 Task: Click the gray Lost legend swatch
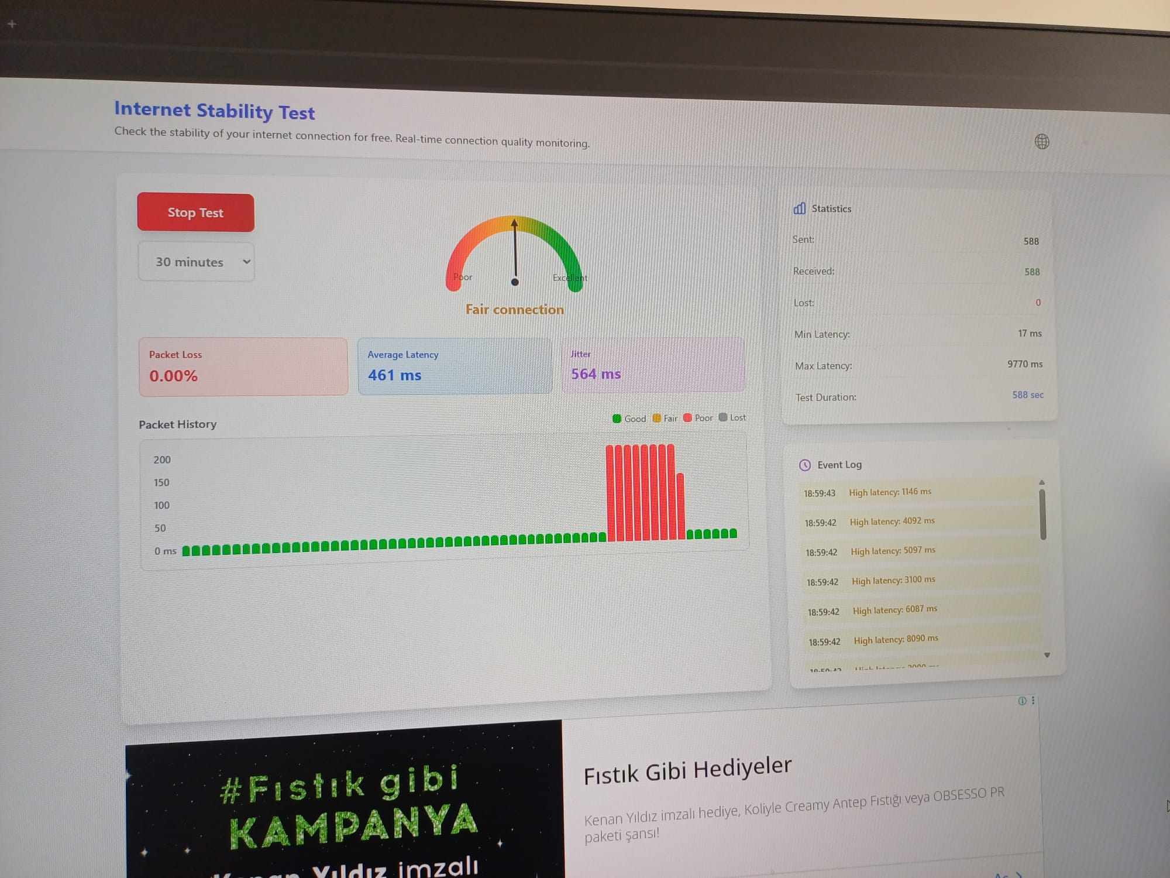(x=723, y=417)
